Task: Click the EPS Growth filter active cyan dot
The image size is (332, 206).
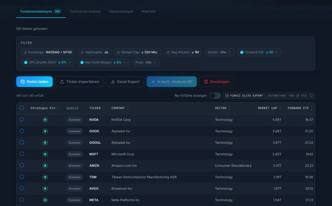Action: point(26,62)
